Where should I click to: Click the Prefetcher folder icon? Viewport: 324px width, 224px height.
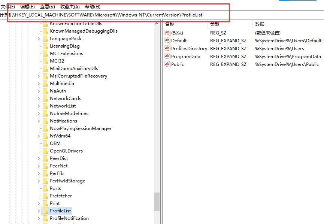point(44,196)
